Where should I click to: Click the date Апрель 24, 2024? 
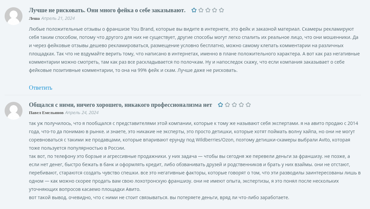pyautogui.click(x=82, y=113)
